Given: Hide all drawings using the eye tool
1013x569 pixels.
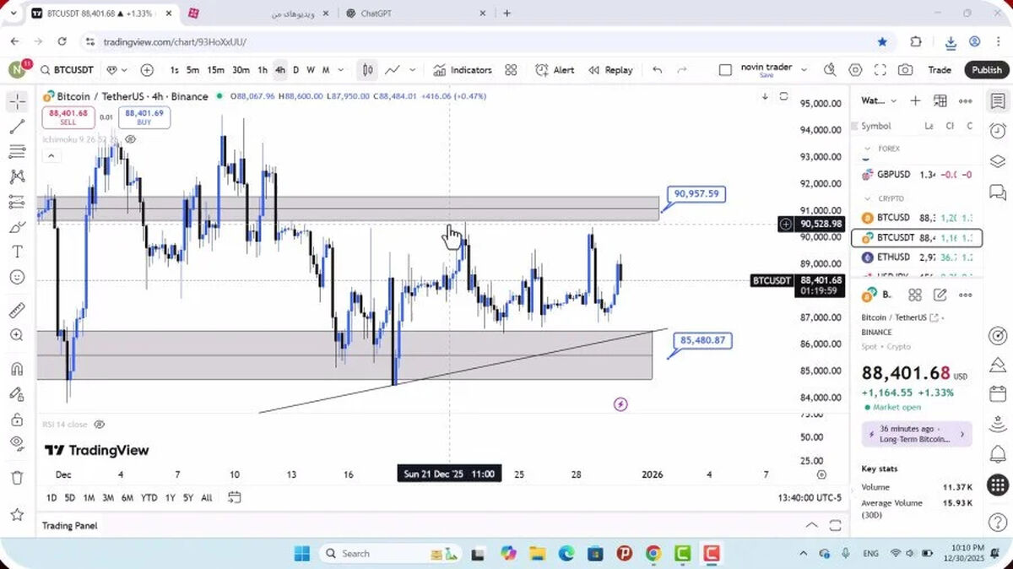Looking at the screenshot, I should (17, 444).
